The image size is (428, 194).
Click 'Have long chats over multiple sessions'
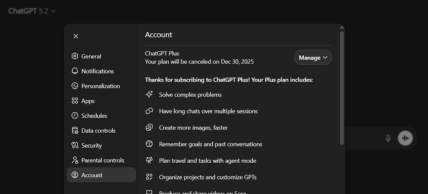pyautogui.click(x=208, y=111)
